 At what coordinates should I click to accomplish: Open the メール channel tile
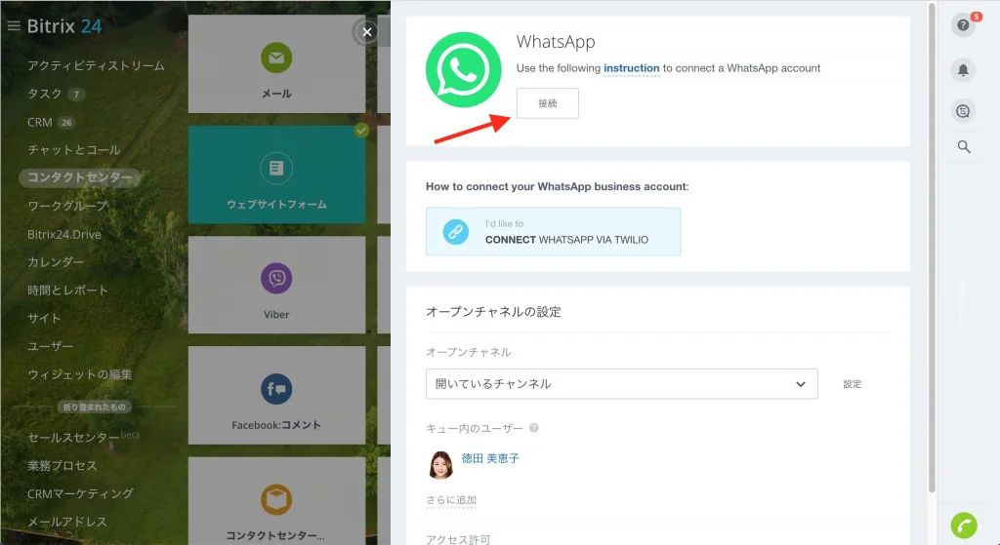coord(276,64)
